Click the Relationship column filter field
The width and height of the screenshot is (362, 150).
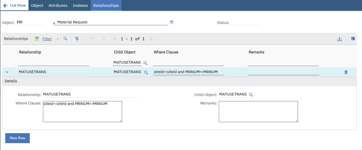[54, 63]
